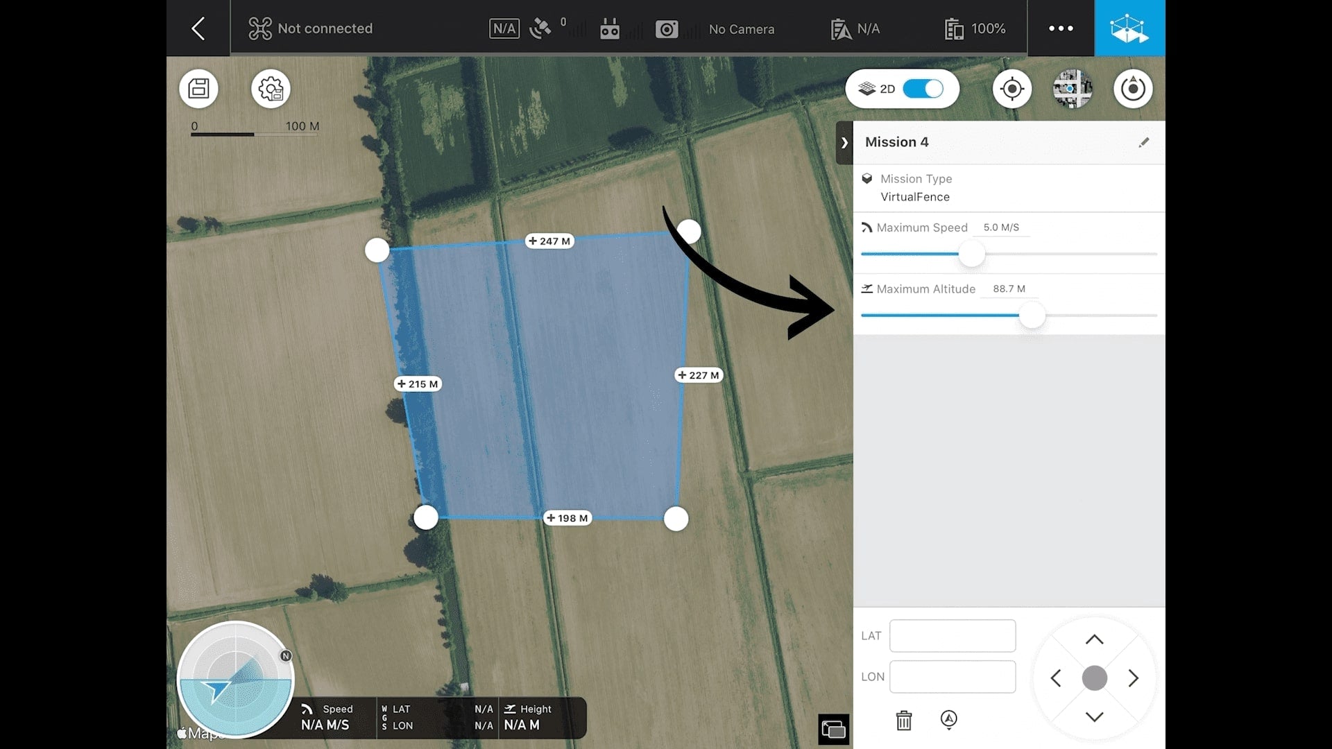Delete waypoint with the trash icon
The height and width of the screenshot is (749, 1332).
point(904,721)
